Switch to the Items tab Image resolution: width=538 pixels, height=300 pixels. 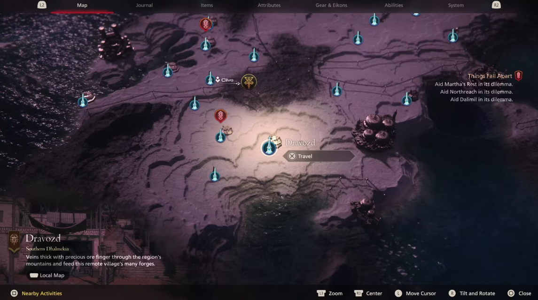(207, 5)
